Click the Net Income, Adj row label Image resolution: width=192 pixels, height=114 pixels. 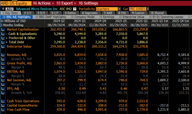pos(19,80)
